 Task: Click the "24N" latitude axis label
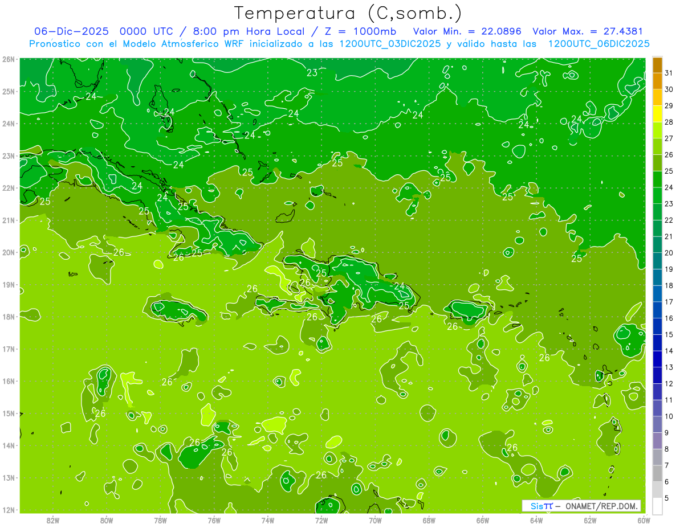click(x=9, y=124)
